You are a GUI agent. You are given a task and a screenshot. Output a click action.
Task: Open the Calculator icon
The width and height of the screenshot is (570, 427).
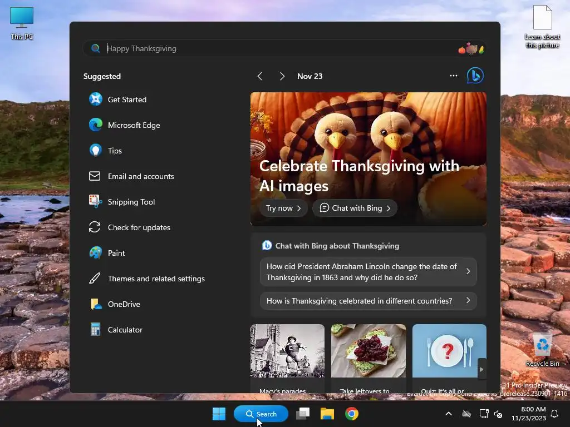[95, 330]
